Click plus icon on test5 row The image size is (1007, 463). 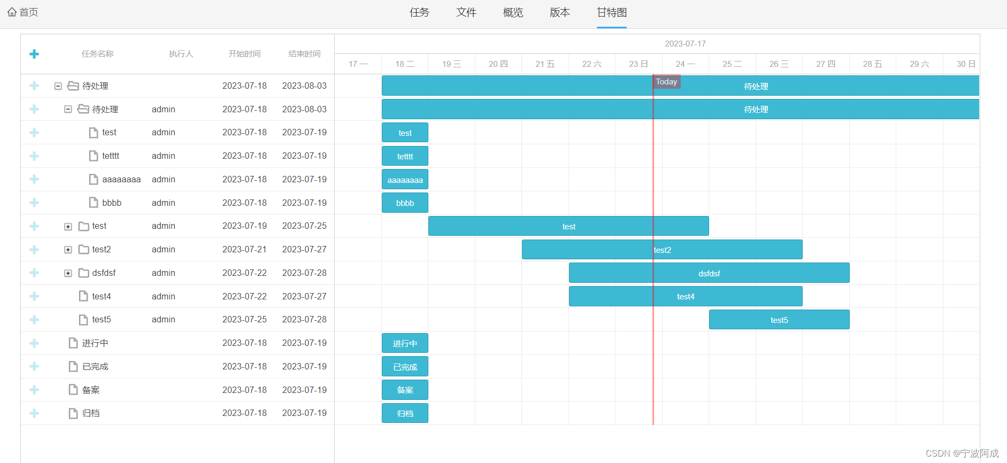[34, 320]
